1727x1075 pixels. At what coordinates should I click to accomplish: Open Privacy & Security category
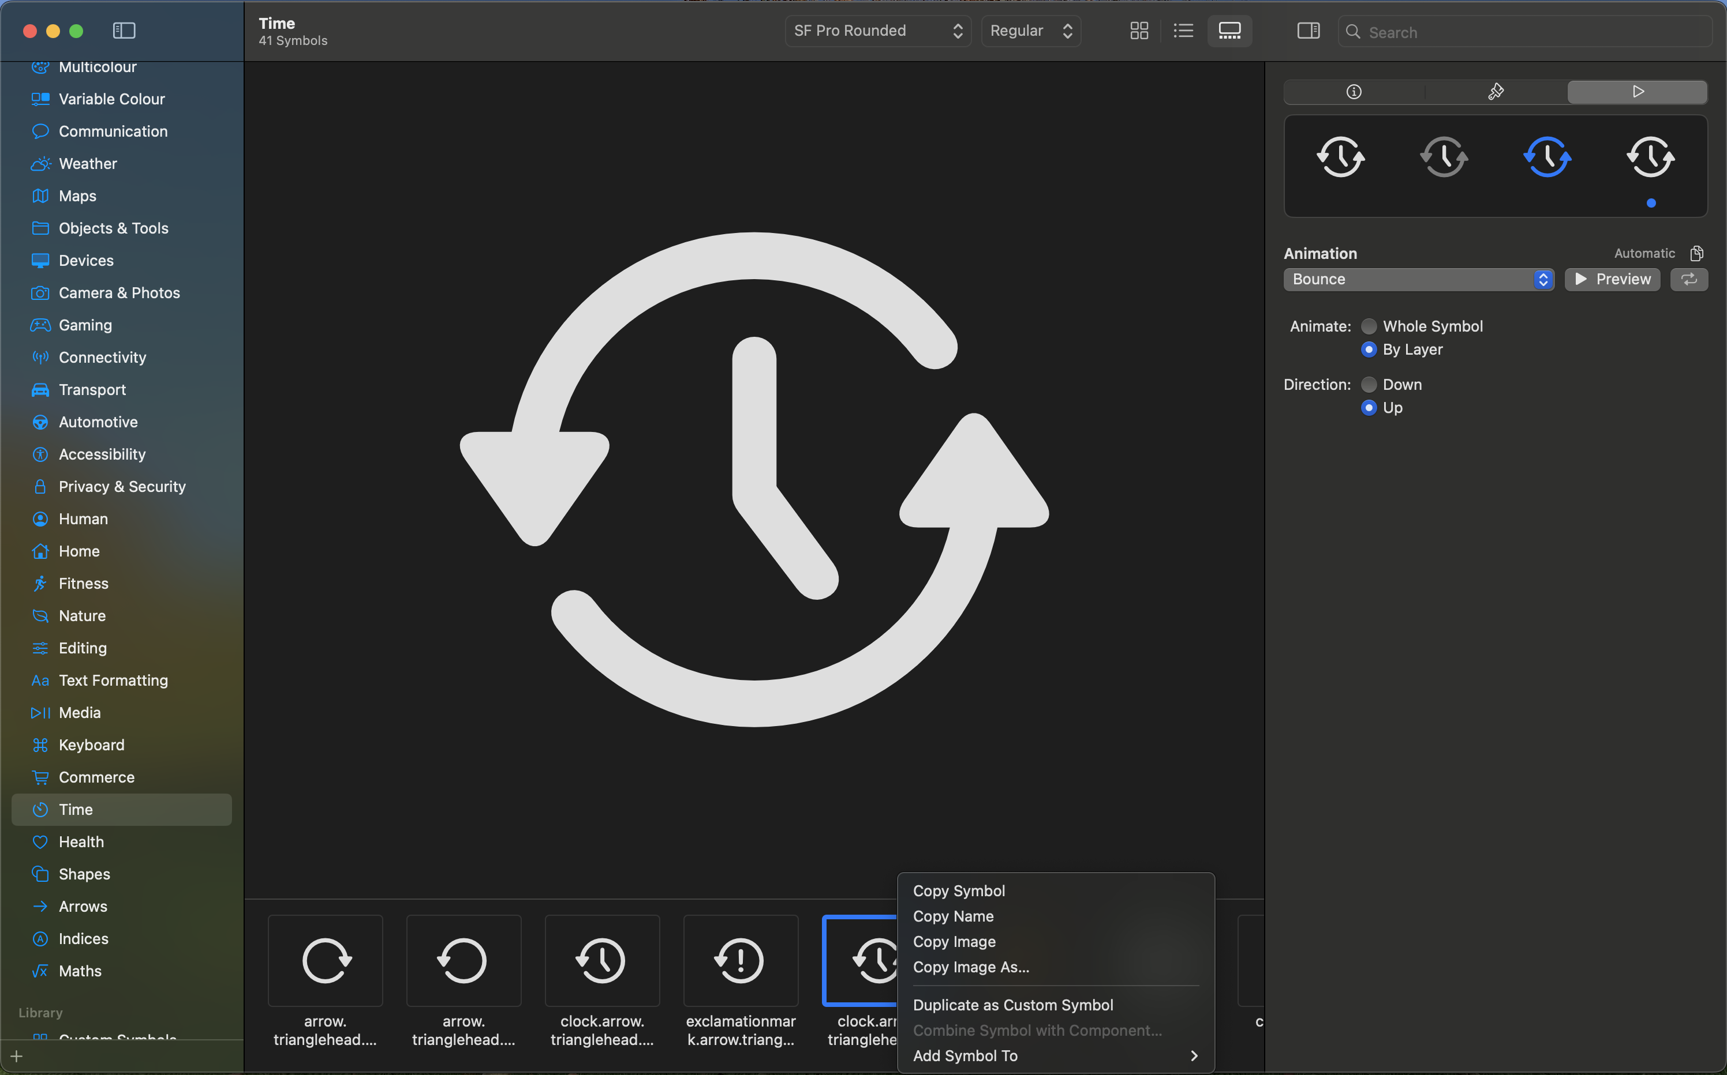pos(122,486)
